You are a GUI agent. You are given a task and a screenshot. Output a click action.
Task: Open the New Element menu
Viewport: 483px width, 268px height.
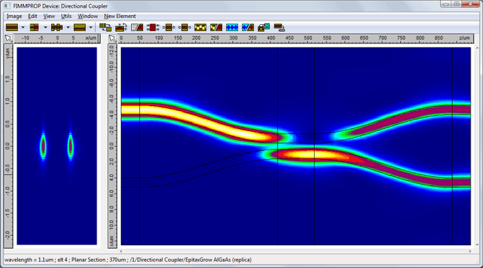(x=120, y=16)
